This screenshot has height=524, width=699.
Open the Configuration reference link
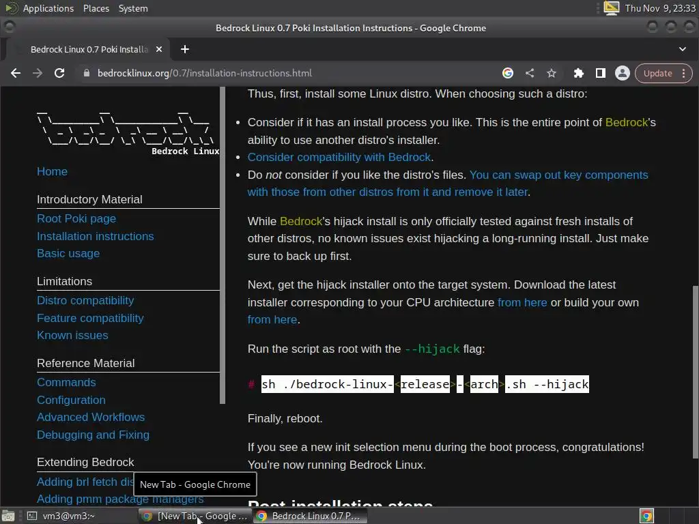point(71,400)
